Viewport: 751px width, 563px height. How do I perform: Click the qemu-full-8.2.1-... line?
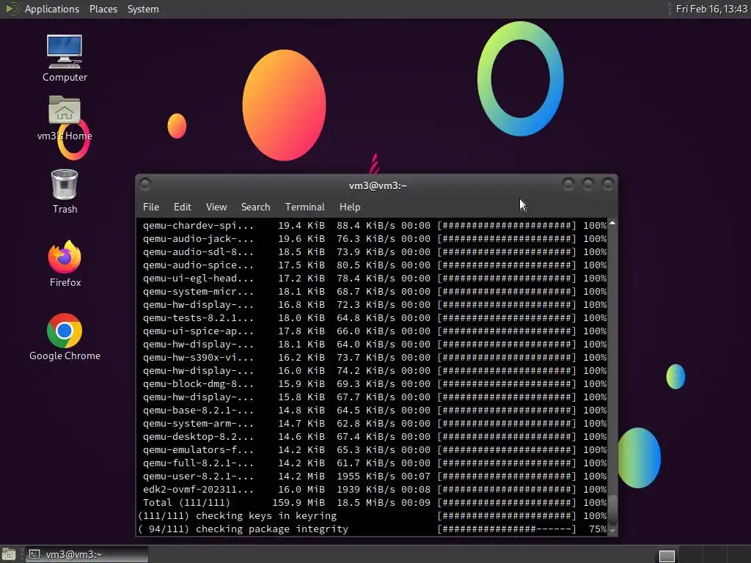375,463
